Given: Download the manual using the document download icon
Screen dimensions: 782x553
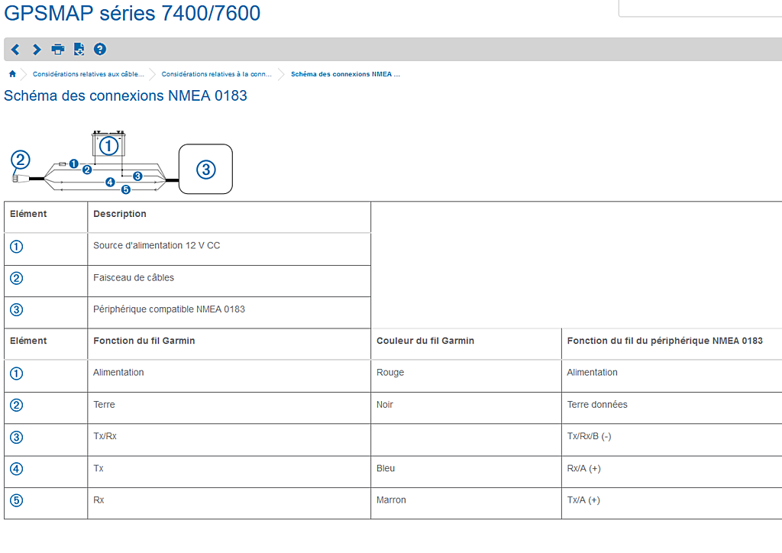Looking at the screenshot, I should tap(79, 50).
